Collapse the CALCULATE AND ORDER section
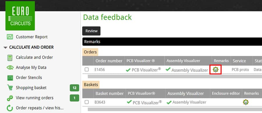This screenshot has height=113, width=262. (x=6, y=48)
